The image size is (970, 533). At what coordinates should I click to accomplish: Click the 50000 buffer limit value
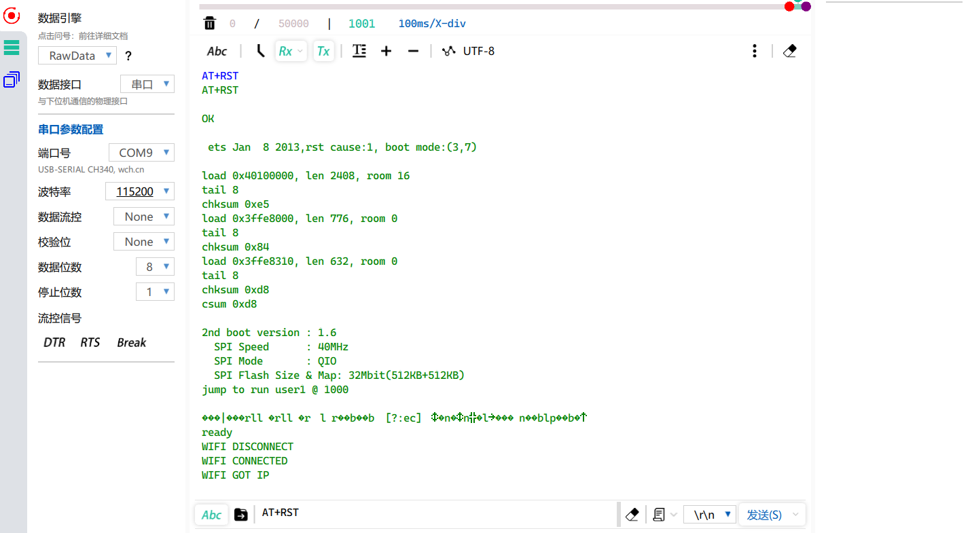293,24
